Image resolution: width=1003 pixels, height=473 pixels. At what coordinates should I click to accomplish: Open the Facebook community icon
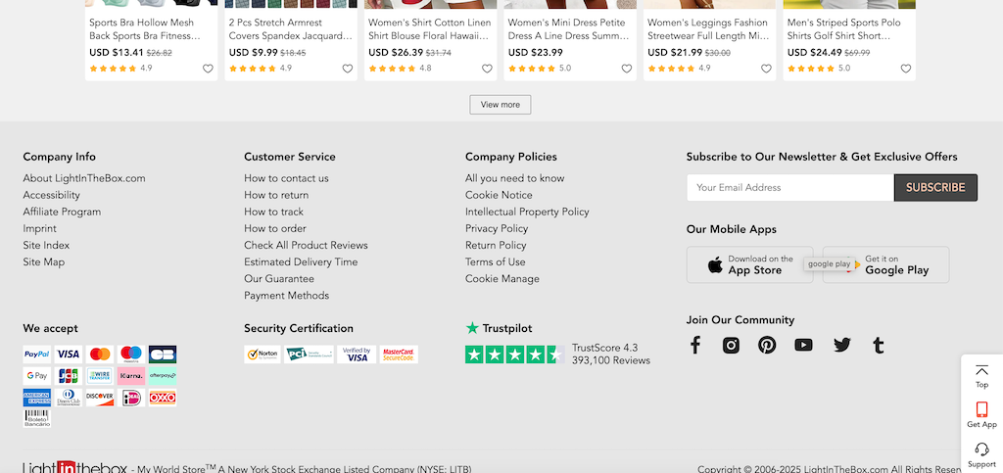click(695, 345)
